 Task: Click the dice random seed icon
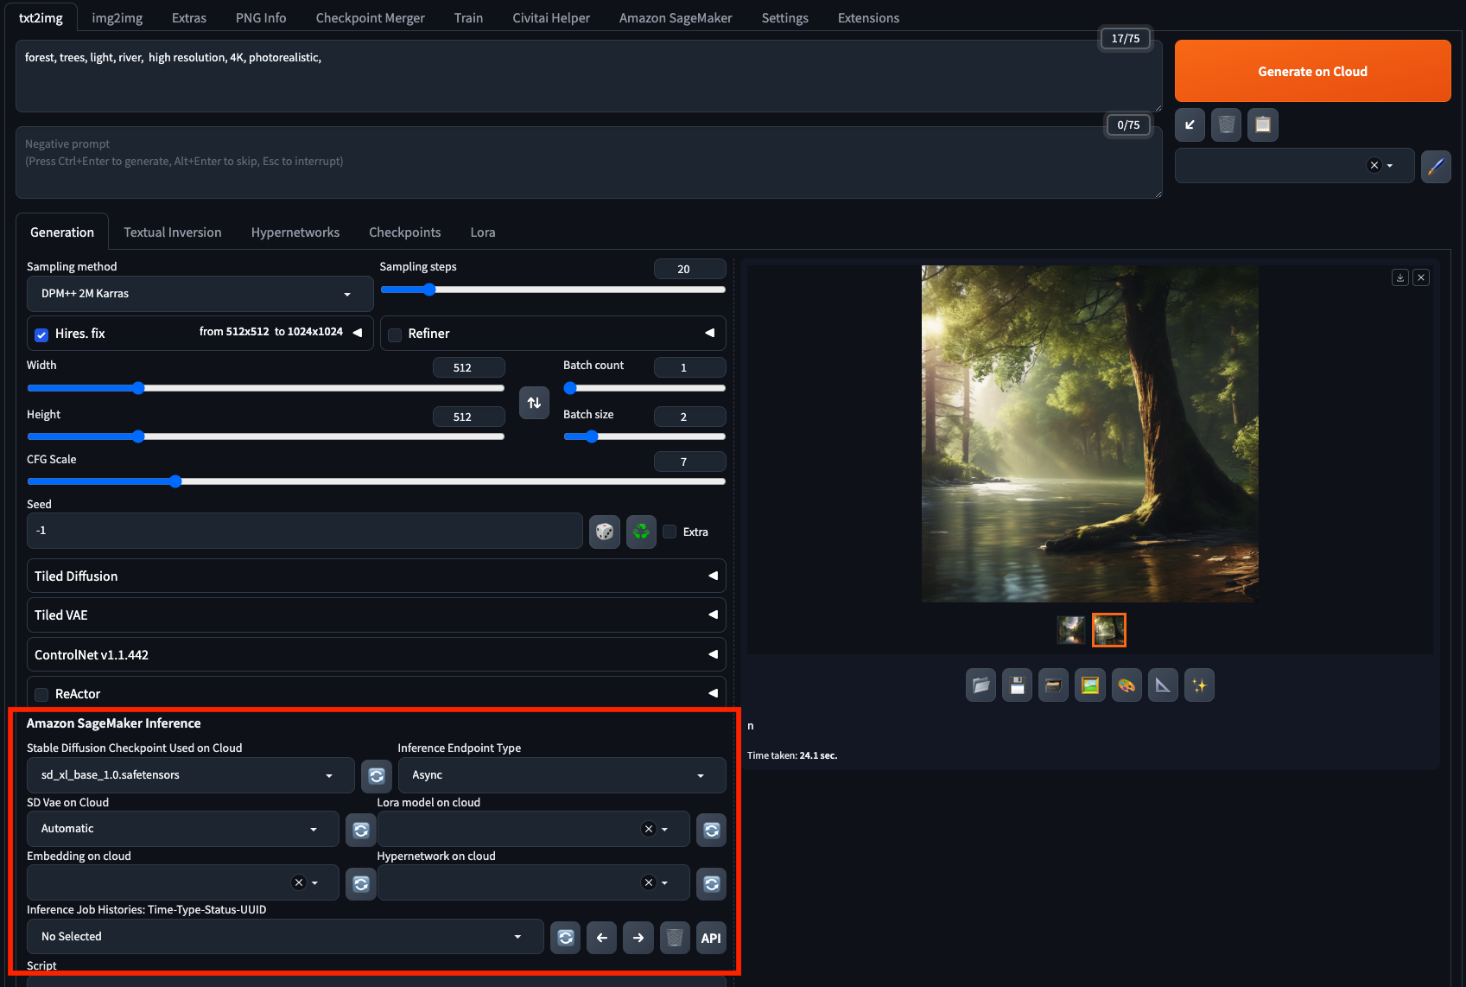coord(604,532)
